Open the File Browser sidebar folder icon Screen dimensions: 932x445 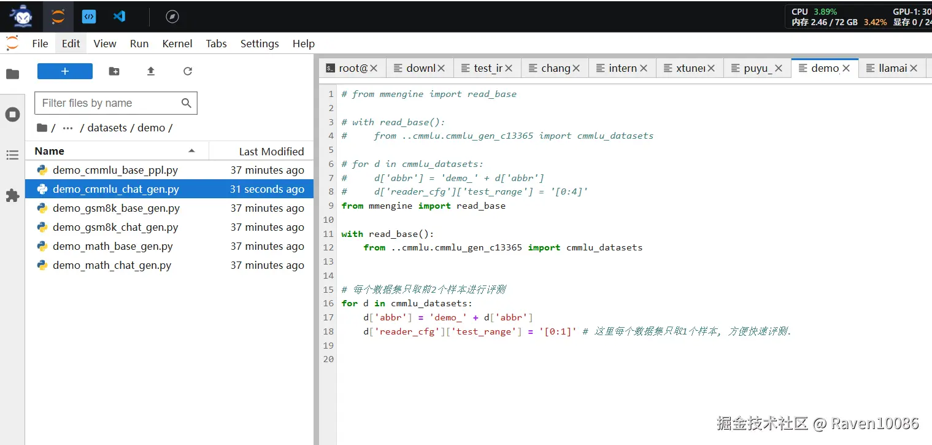[12, 74]
